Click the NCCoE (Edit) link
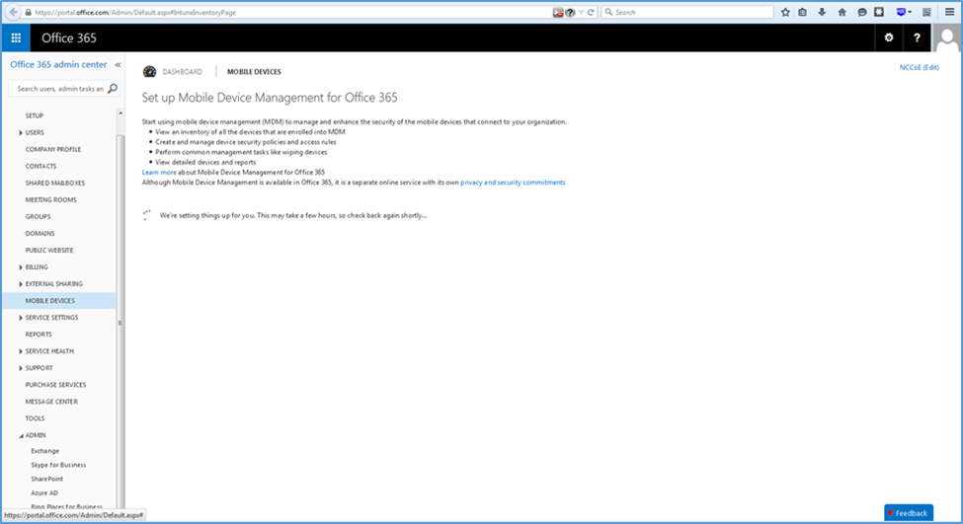 919,67
